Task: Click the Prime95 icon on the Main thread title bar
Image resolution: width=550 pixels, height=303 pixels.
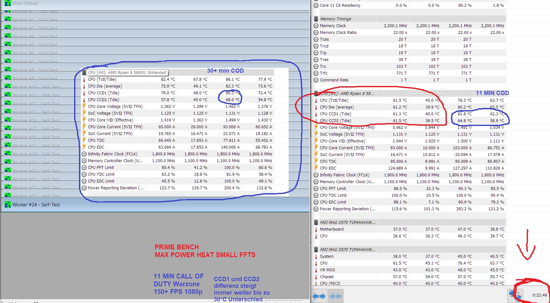Action: point(8,3)
